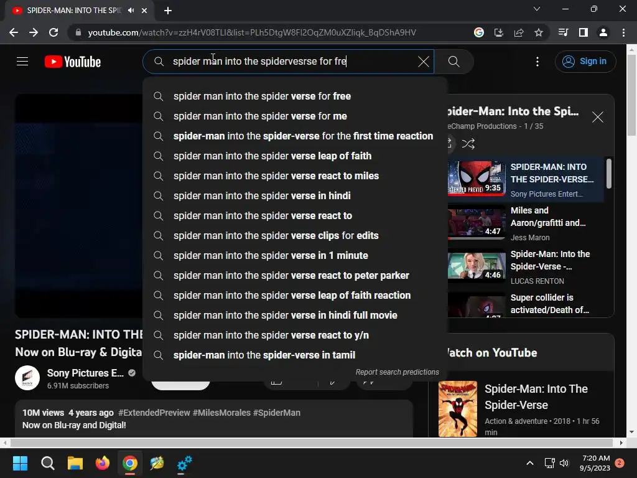Close the playlist panel
This screenshot has height=478, width=637.
click(x=597, y=117)
